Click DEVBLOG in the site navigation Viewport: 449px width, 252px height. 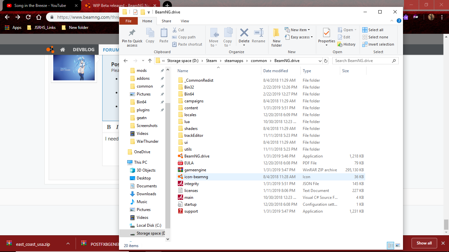point(84,50)
